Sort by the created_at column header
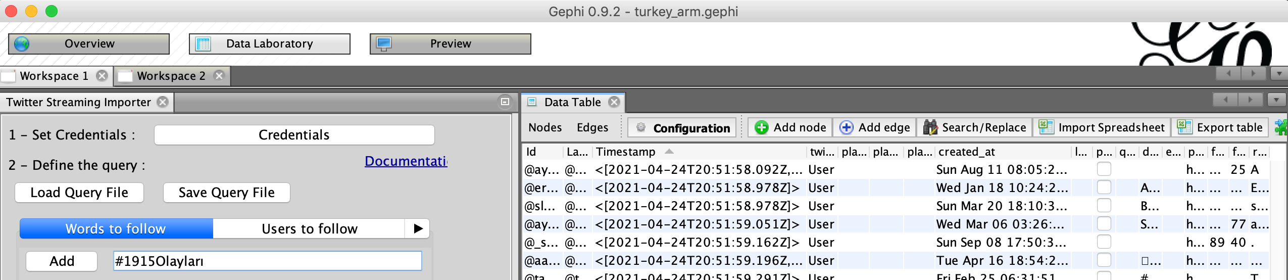This screenshot has width=1288, height=280. (x=1003, y=152)
